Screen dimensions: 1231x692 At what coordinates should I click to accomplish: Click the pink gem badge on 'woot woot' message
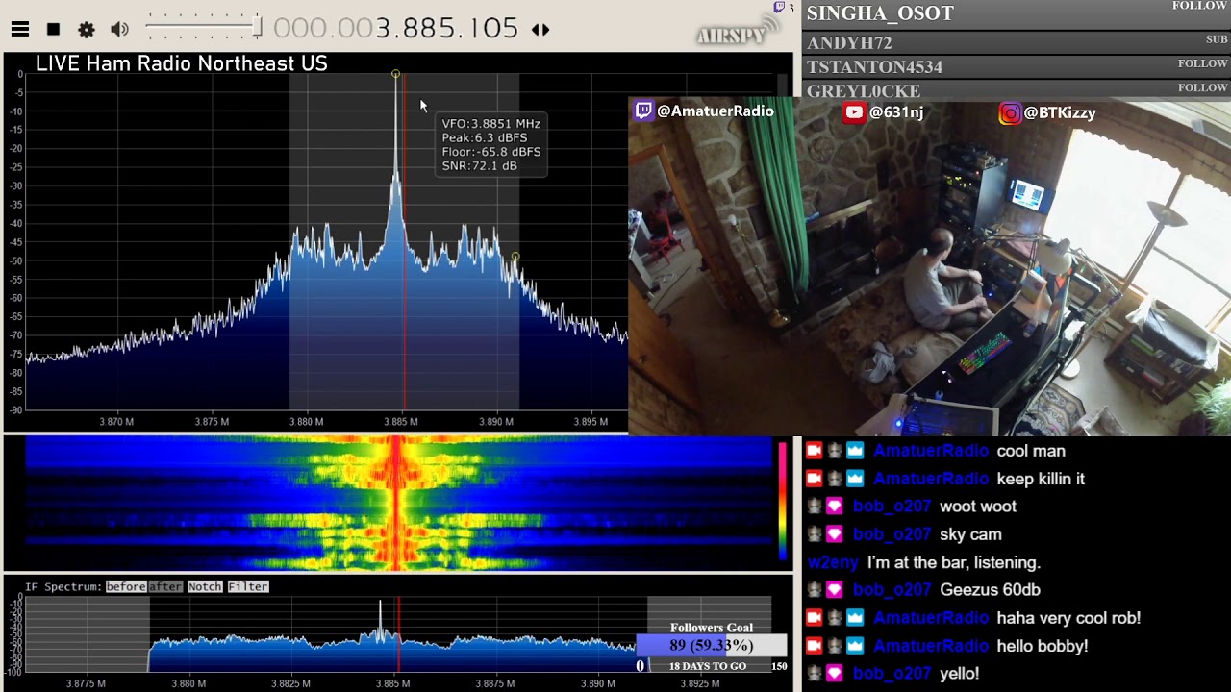(835, 507)
